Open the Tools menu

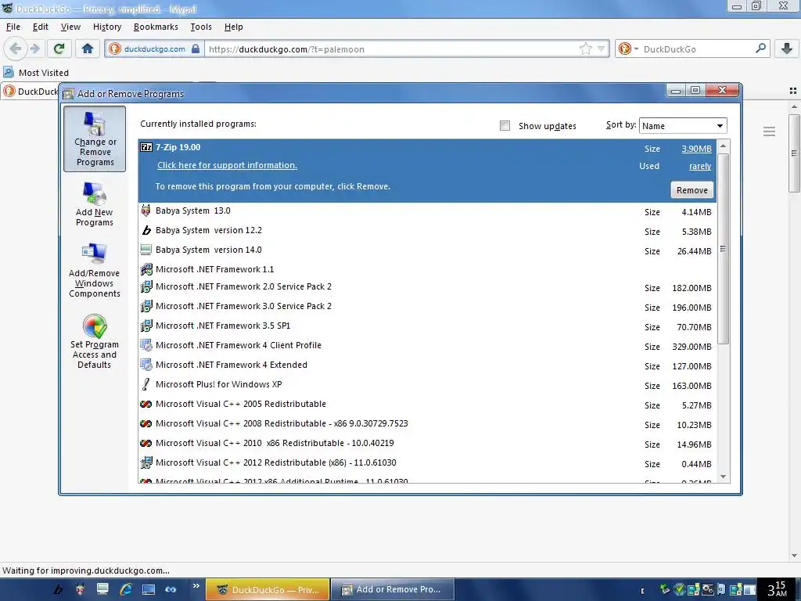201,27
